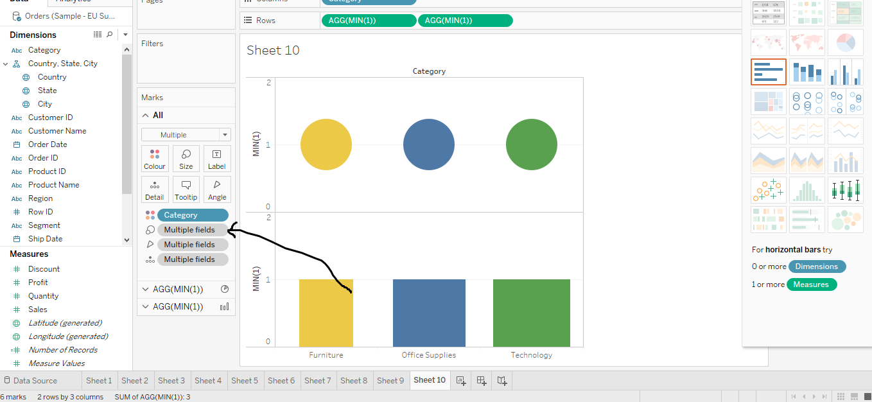Select the packed bubbles chart type

tap(845, 220)
